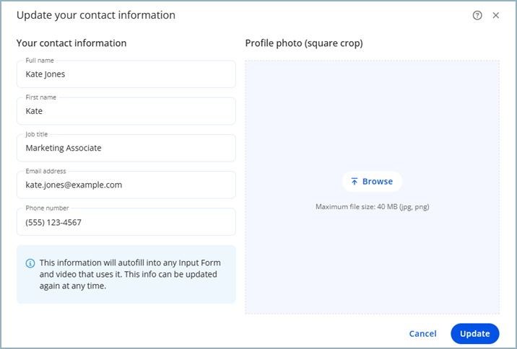Image resolution: width=517 pixels, height=349 pixels.
Task: Click the 'Update your contact information' dialog title
Action: tap(95, 15)
